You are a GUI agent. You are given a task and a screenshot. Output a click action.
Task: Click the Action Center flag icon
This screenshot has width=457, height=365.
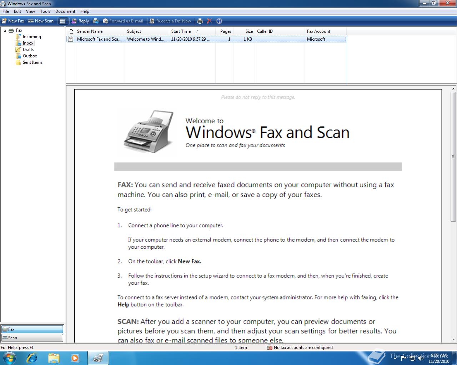404,358
